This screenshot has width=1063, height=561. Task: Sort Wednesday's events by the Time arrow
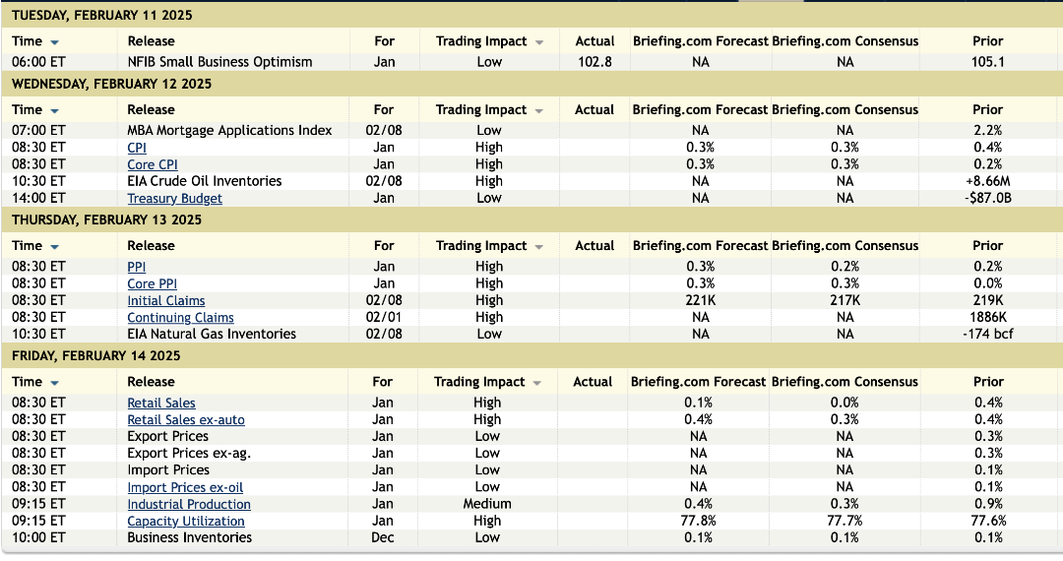(54, 111)
